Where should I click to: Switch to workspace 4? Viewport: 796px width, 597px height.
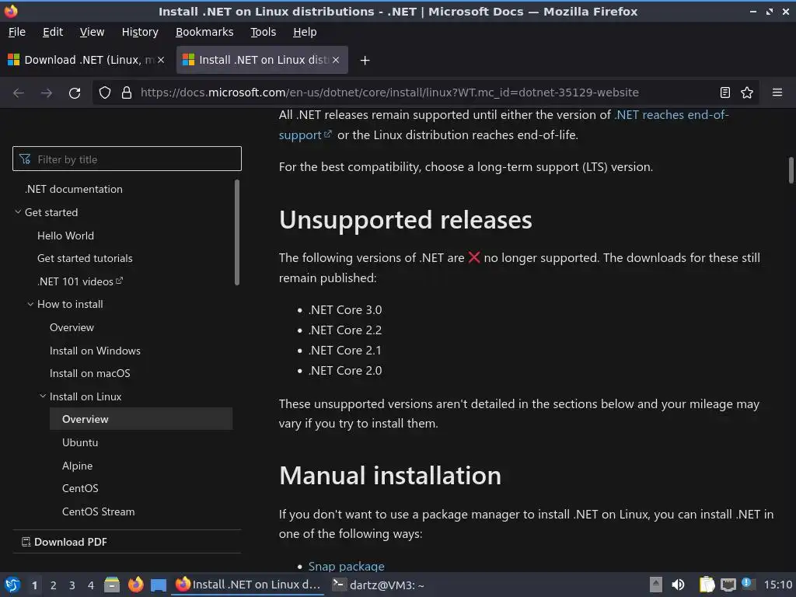[x=91, y=585]
